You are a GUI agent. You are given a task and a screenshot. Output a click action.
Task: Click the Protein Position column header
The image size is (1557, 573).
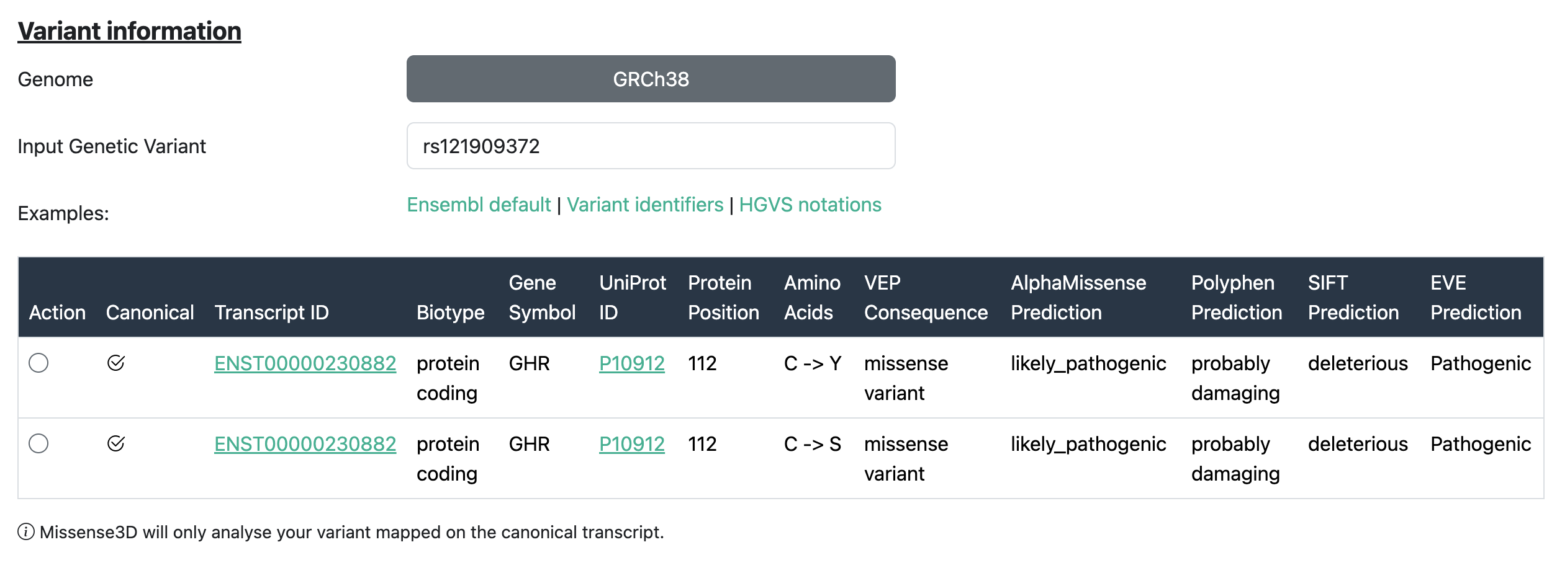pos(723,298)
